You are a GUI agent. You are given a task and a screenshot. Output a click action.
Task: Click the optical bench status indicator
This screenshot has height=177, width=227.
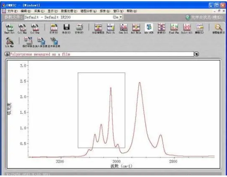(x=204, y=17)
